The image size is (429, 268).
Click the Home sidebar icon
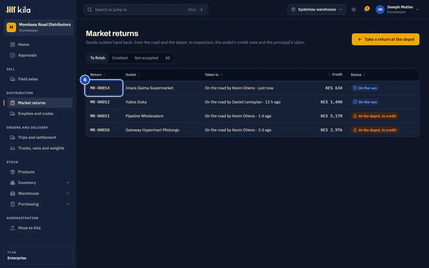click(13, 44)
